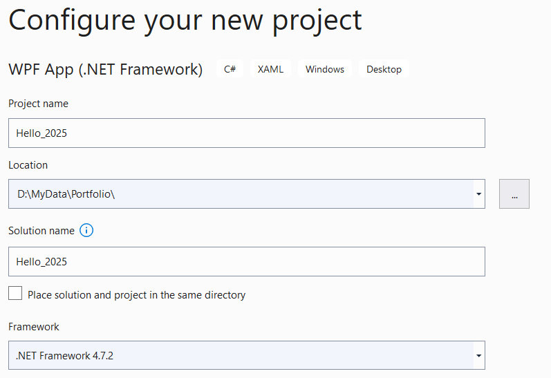Open the Location browse (...) button
Image resolution: width=551 pixels, height=378 pixels.
(514, 194)
